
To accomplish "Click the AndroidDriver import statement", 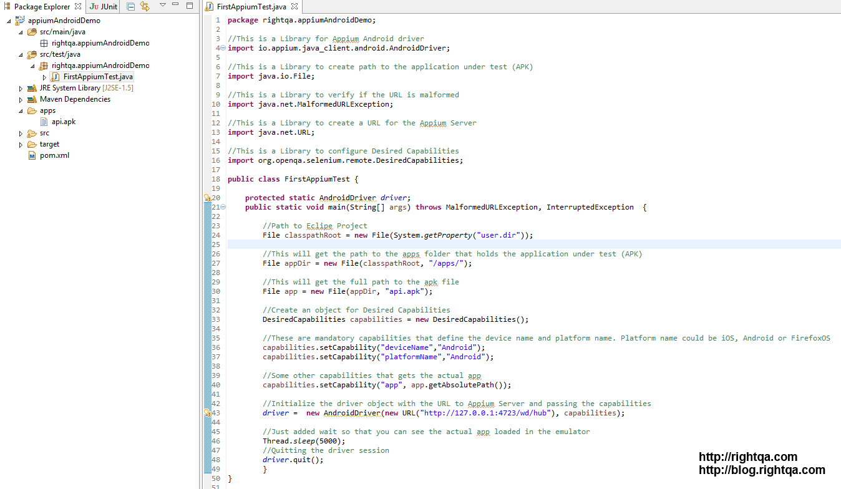I will click(x=339, y=48).
